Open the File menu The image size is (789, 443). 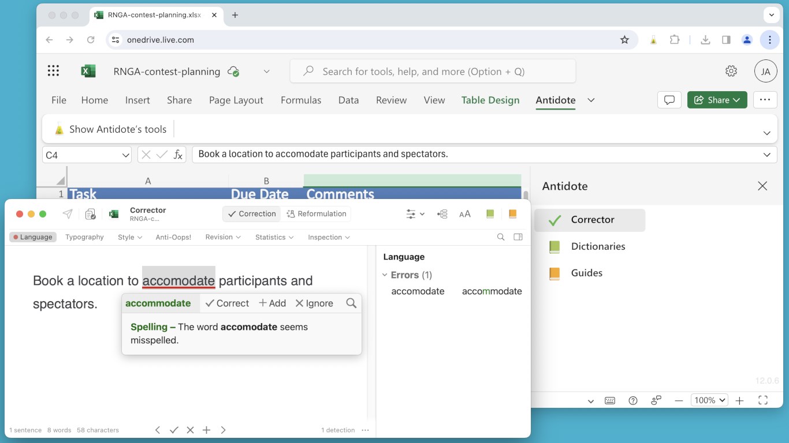(x=59, y=100)
